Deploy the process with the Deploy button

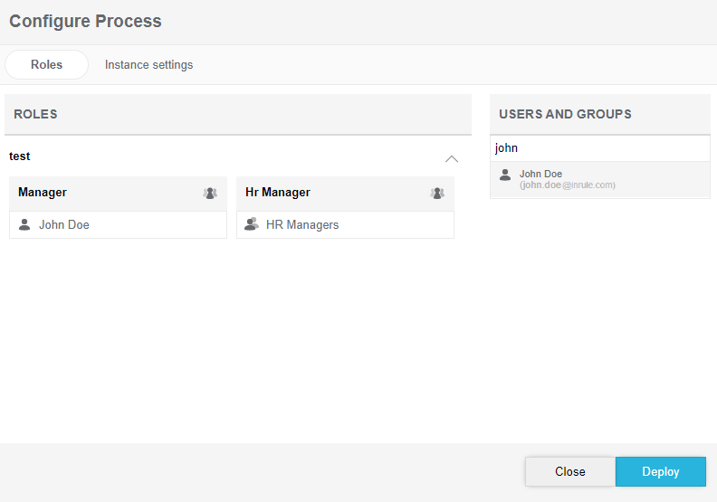(660, 471)
